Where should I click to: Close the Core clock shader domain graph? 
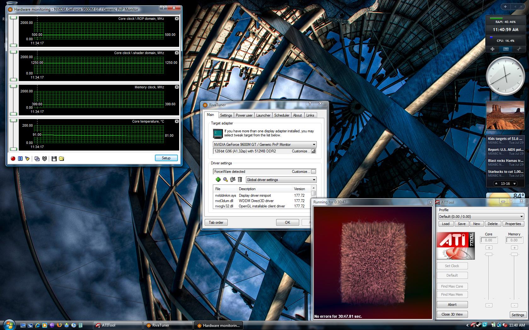pyautogui.click(x=177, y=53)
